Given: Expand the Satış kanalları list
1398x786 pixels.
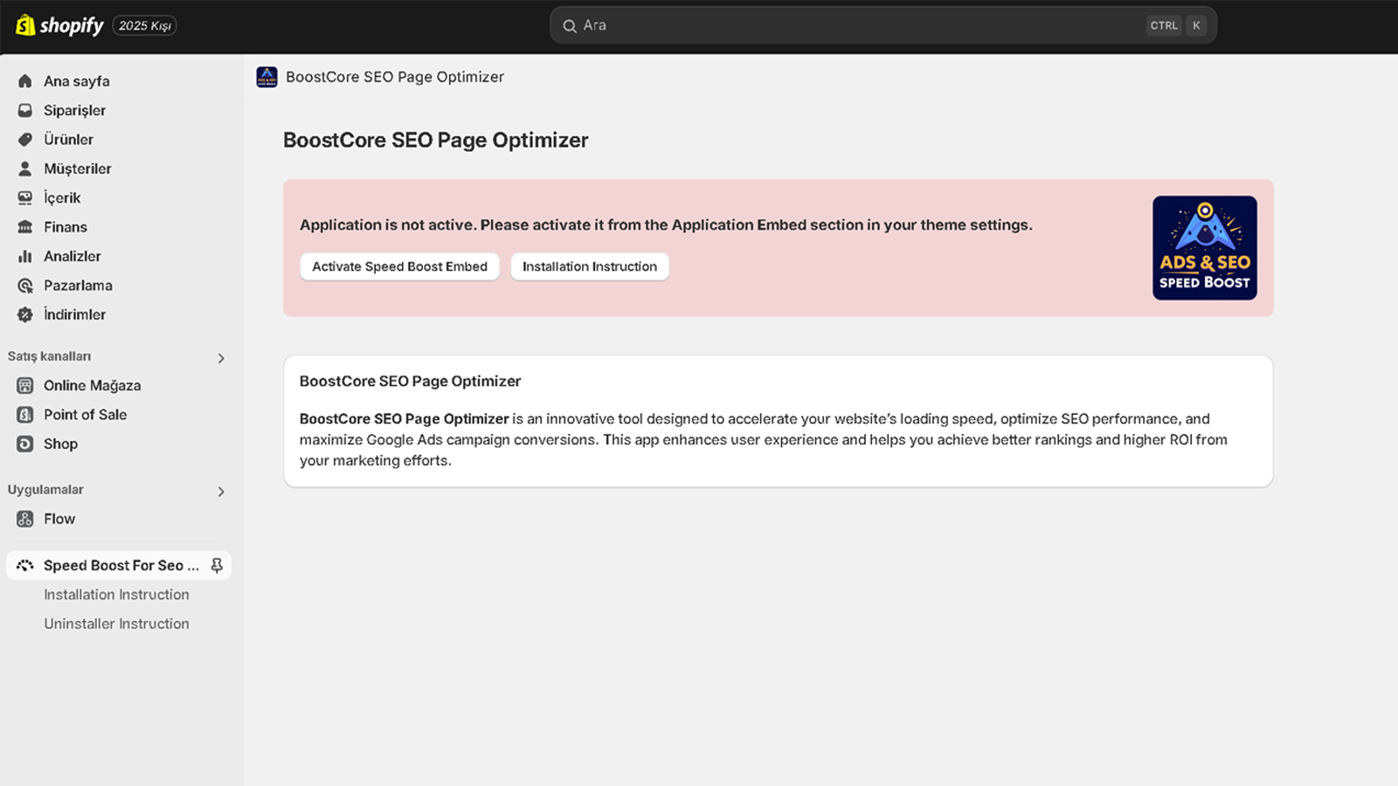Looking at the screenshot, I should 221,358.
